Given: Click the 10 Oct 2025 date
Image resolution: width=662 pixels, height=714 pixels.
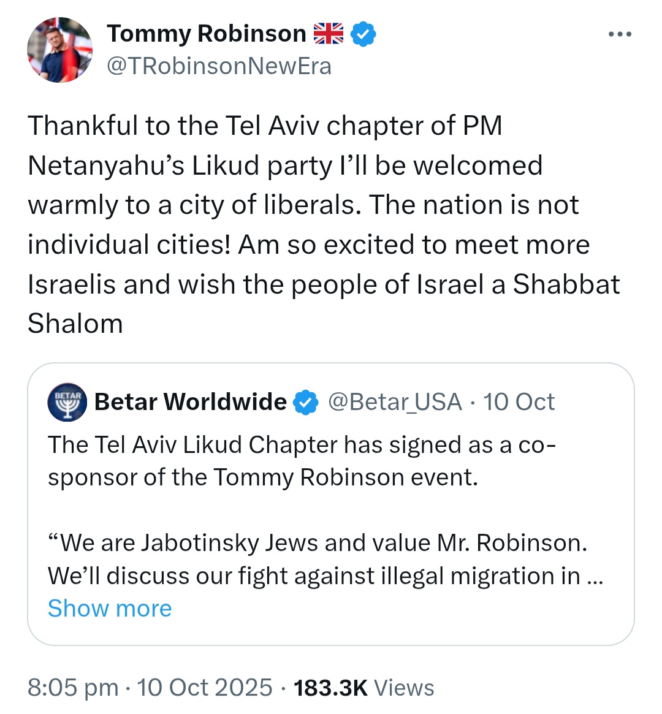Looking at the screenshot, I should coord(205,687).
